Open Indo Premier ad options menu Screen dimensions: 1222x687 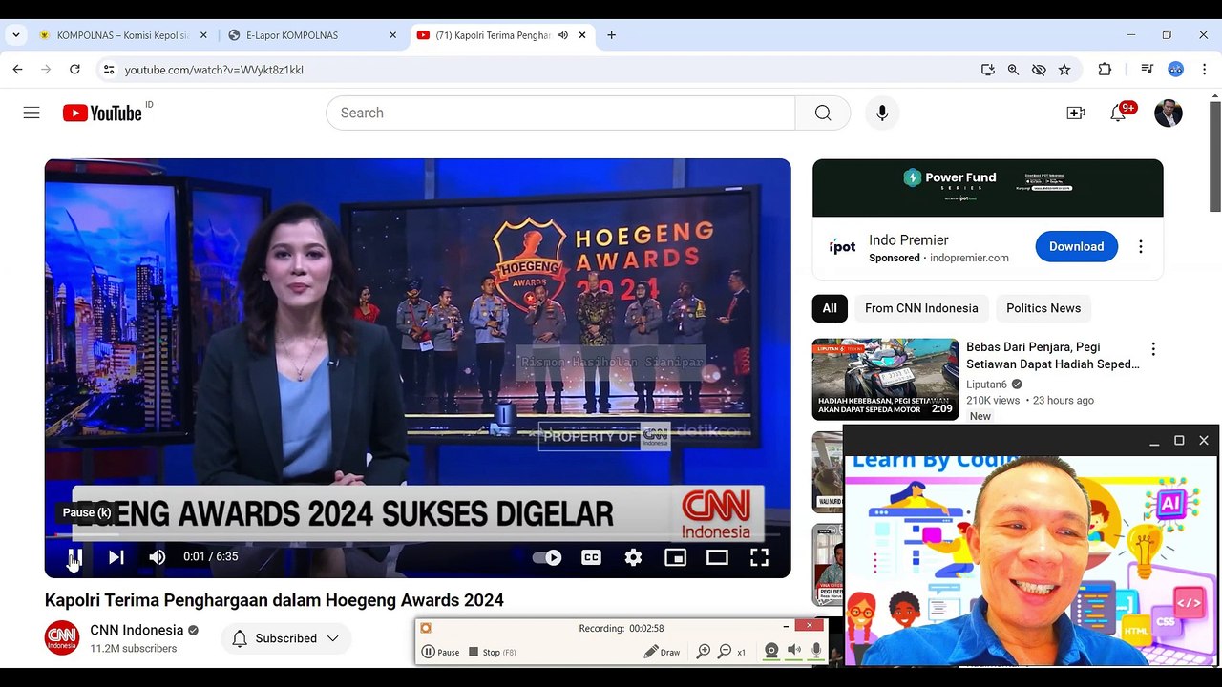(x=1140, y=246)
